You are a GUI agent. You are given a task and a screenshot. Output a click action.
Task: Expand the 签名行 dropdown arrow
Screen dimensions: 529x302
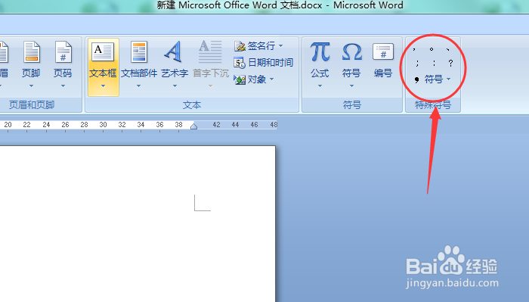pyautogui.click(x=280, y=45)
